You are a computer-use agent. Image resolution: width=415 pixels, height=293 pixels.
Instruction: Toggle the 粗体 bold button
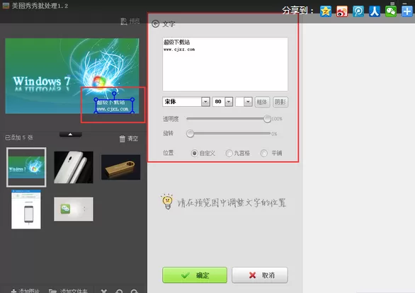coord(262,102)
